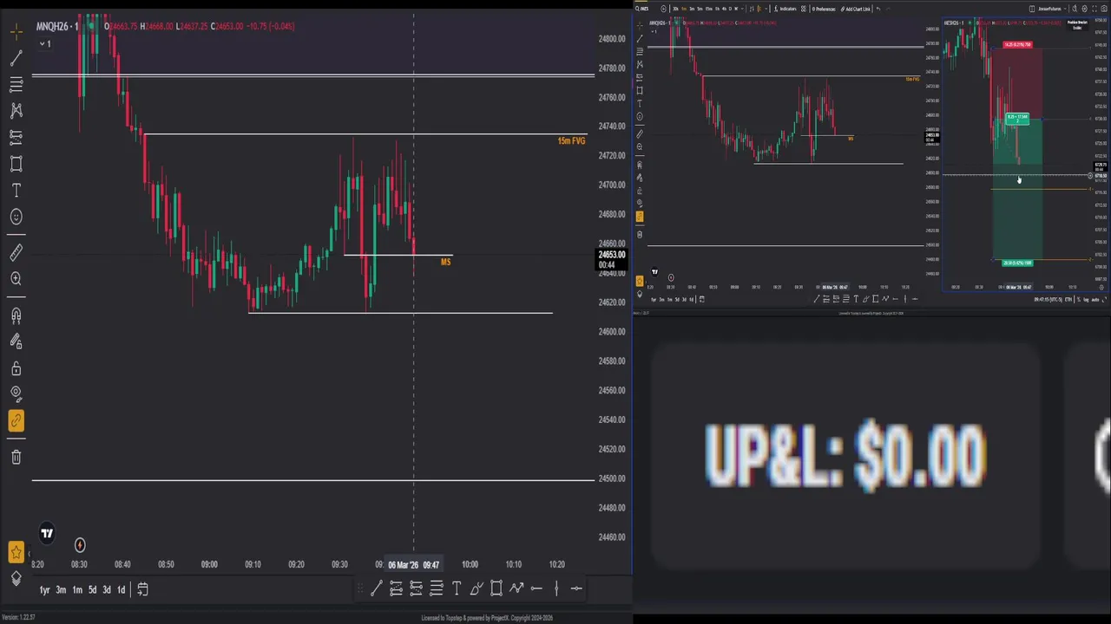The image size is (1111, 624).
Task: Delete drawings with the trash icon
Action: [x=16, y=457]
